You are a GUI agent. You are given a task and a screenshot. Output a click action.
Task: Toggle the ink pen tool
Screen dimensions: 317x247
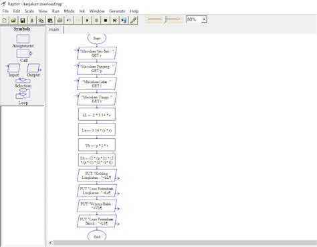click(133, 21)
